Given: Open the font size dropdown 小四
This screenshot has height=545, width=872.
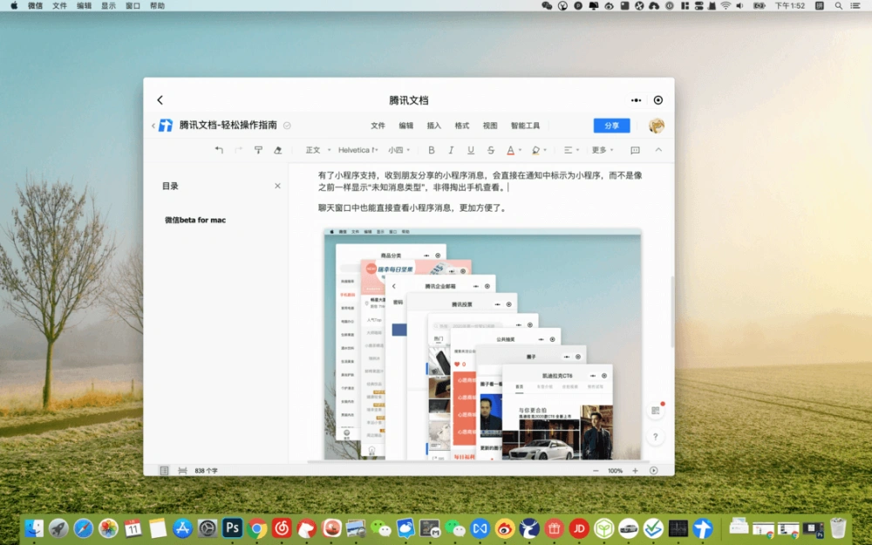Looking at the screenshot, I should pos(399,150).
